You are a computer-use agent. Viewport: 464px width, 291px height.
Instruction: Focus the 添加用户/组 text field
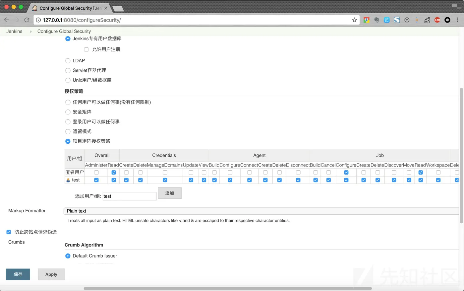[130, 196]
